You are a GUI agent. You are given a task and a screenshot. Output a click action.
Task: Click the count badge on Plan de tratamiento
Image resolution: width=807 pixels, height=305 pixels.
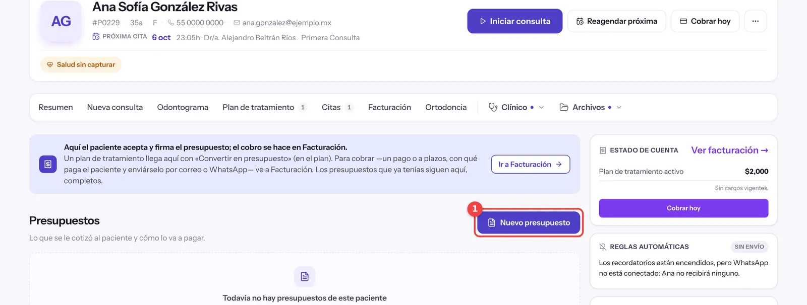[x=303, y=107]
